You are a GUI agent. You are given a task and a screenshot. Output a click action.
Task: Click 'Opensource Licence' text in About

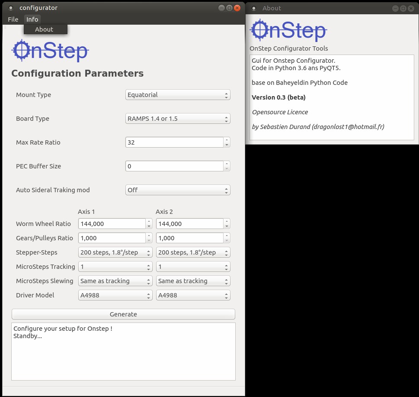pos(280,112)
